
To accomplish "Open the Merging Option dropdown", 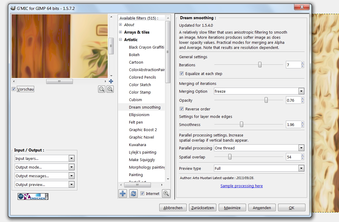I will pyautogui.click(x=259, y=91).
